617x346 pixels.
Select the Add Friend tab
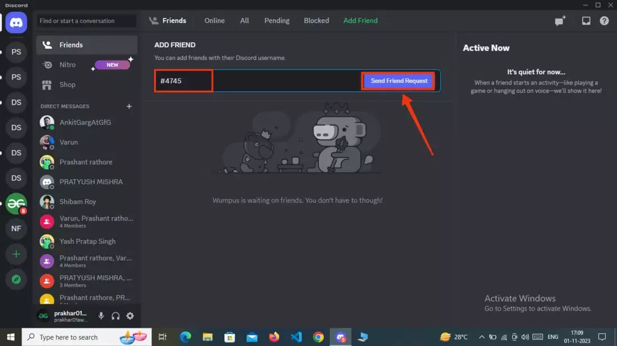360,21
